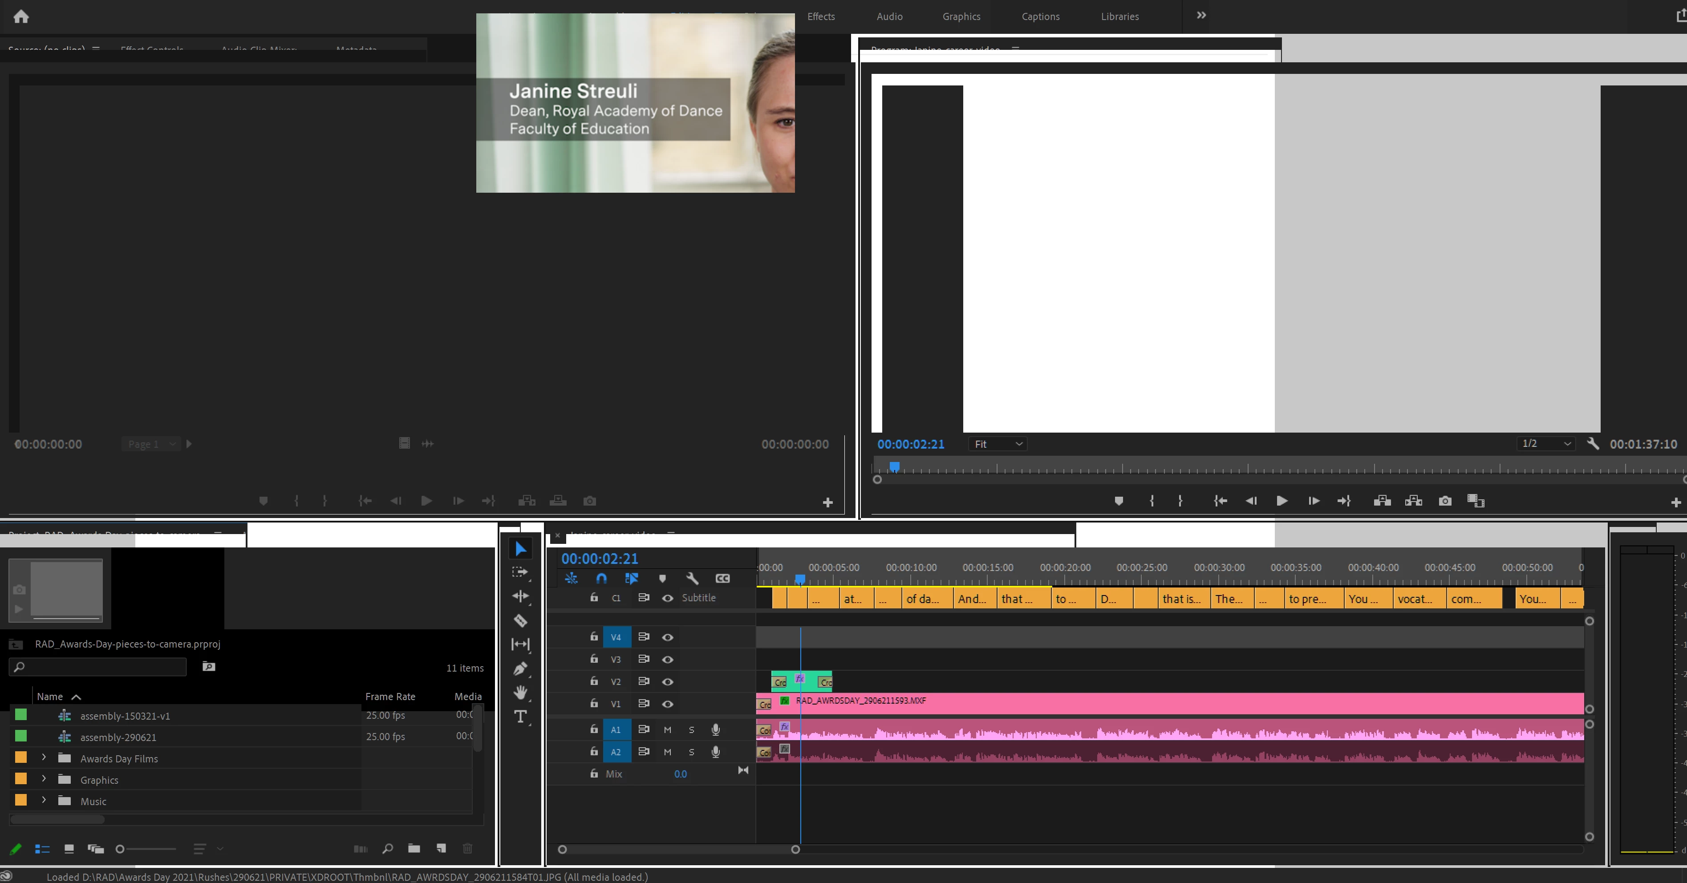Select the Pen tool
This screenshot has width=1687, height=883.
tap(521, 669)
